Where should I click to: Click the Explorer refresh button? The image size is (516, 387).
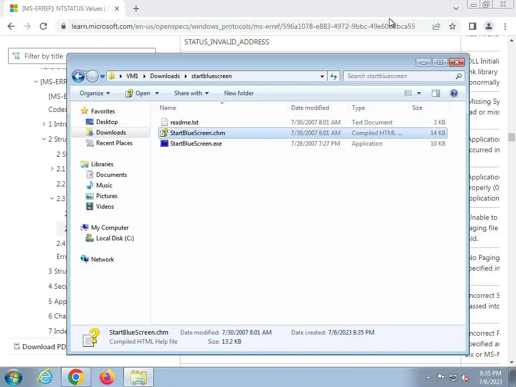334,77
